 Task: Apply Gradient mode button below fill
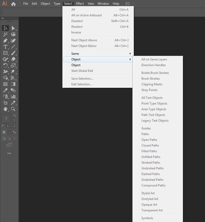click(x=9, y=132)
